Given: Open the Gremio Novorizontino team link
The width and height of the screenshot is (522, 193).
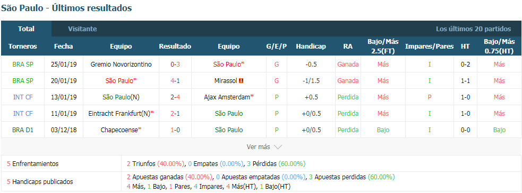Looking at the screenshot, I should click(x=121, y=65).
